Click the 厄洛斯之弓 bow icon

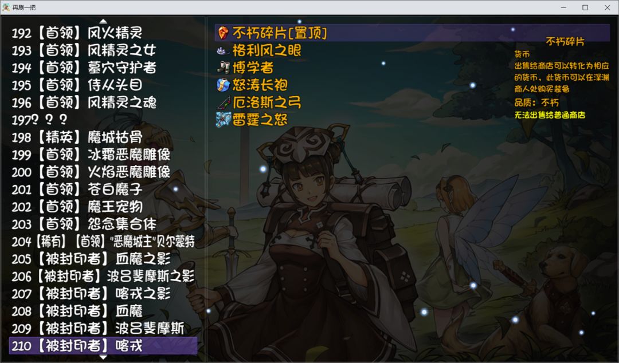(223, 102)
